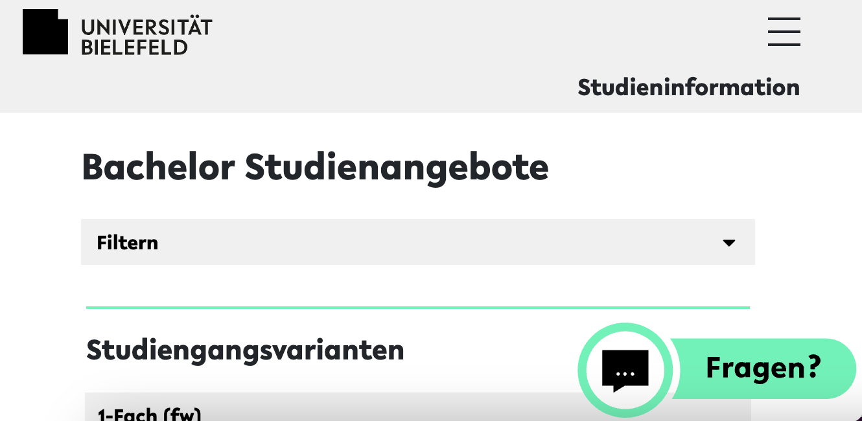The height and width of the screenshot is (421, 862).
Task: Click the word "Studienangebote" in the title
Action: [397, 167]
